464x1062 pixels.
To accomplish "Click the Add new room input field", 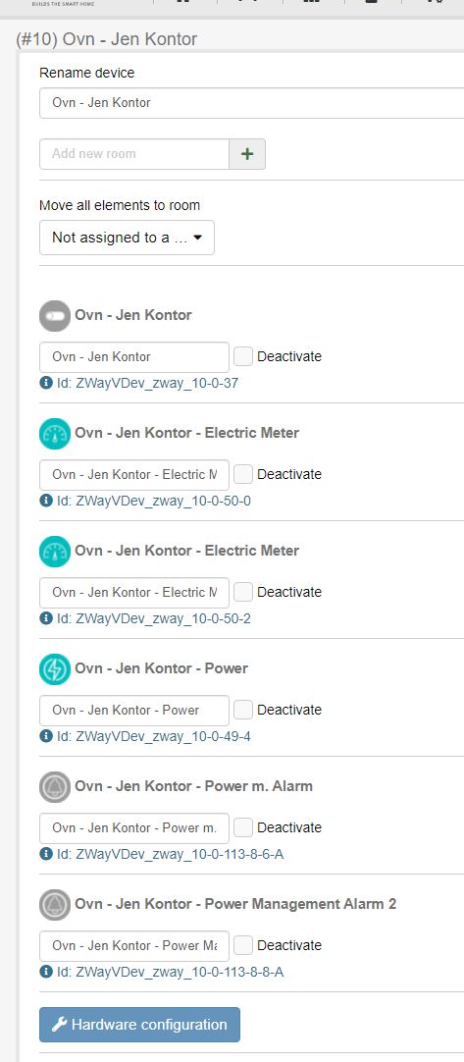I will [x=134, y=154].
